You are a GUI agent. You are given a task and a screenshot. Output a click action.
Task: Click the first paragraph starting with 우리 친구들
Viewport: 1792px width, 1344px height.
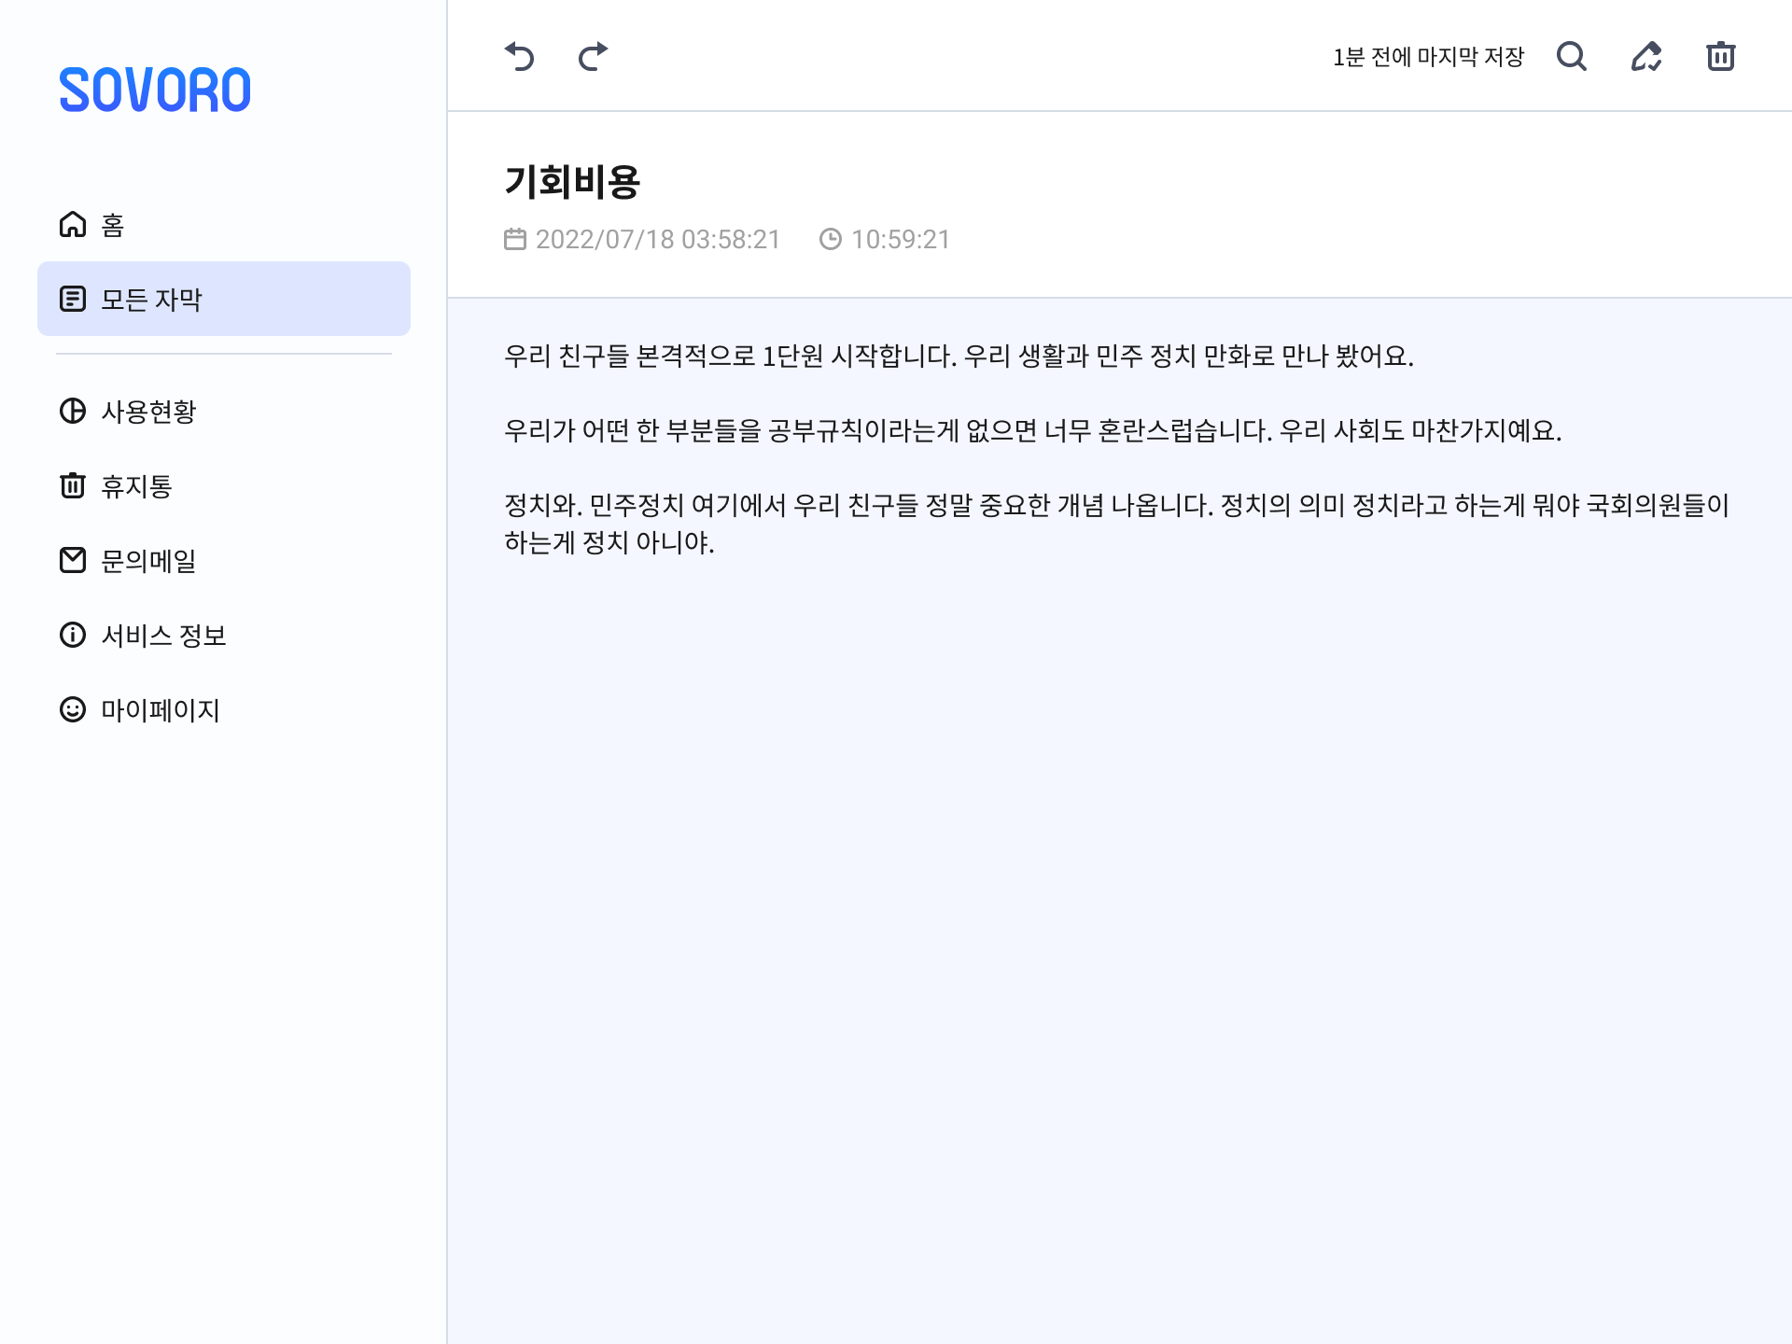tap(959, 356)
